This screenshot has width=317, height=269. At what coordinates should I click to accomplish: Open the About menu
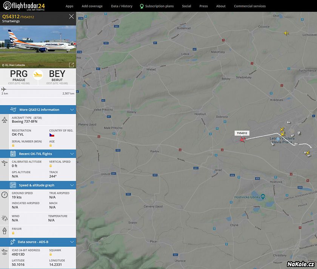[221, 6]
